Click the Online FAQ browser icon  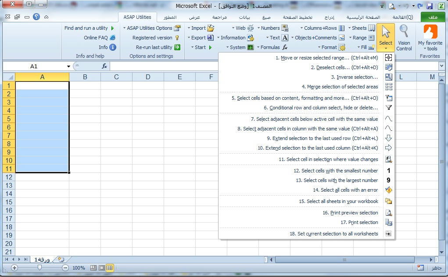(x=113, y=38)
